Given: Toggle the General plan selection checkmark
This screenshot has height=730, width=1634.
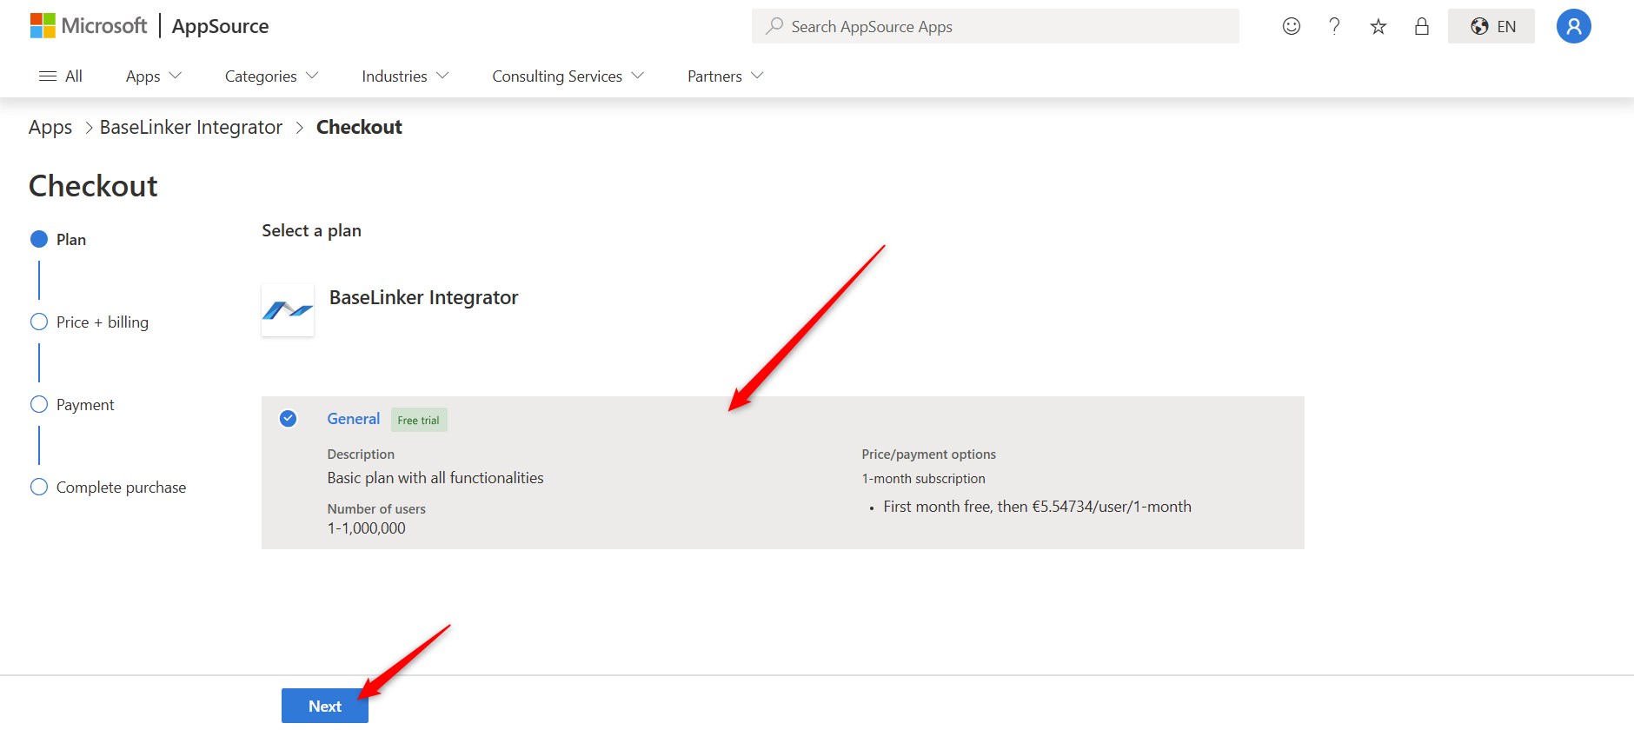Looking at the screenshot, I should tap(288, 419).
